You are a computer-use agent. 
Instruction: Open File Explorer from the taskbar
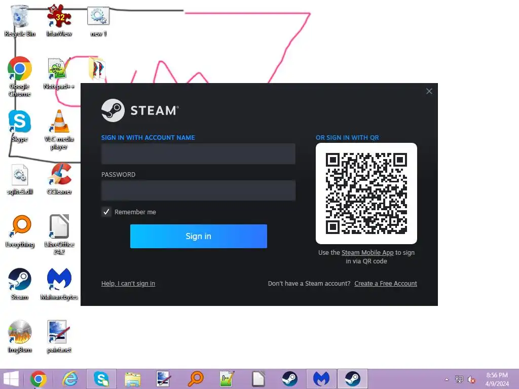132,379
